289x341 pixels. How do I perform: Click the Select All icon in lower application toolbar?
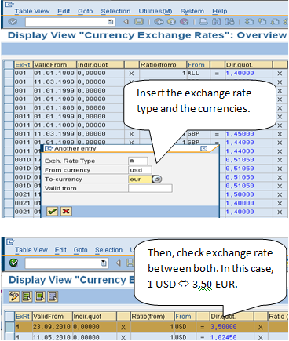(x=27, y=296)
